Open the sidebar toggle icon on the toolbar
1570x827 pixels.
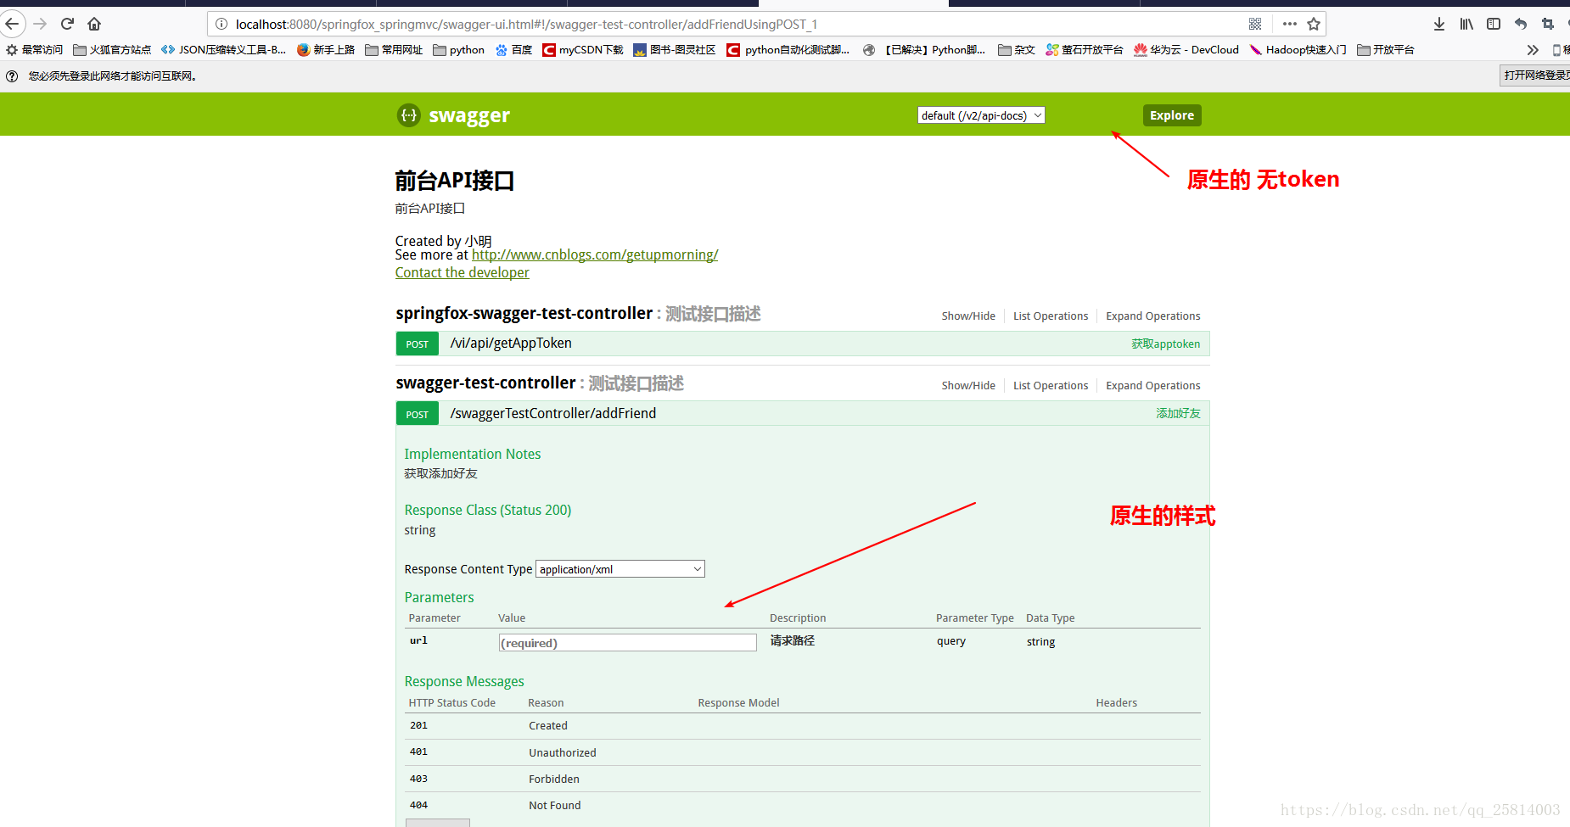coord(1493,24)
